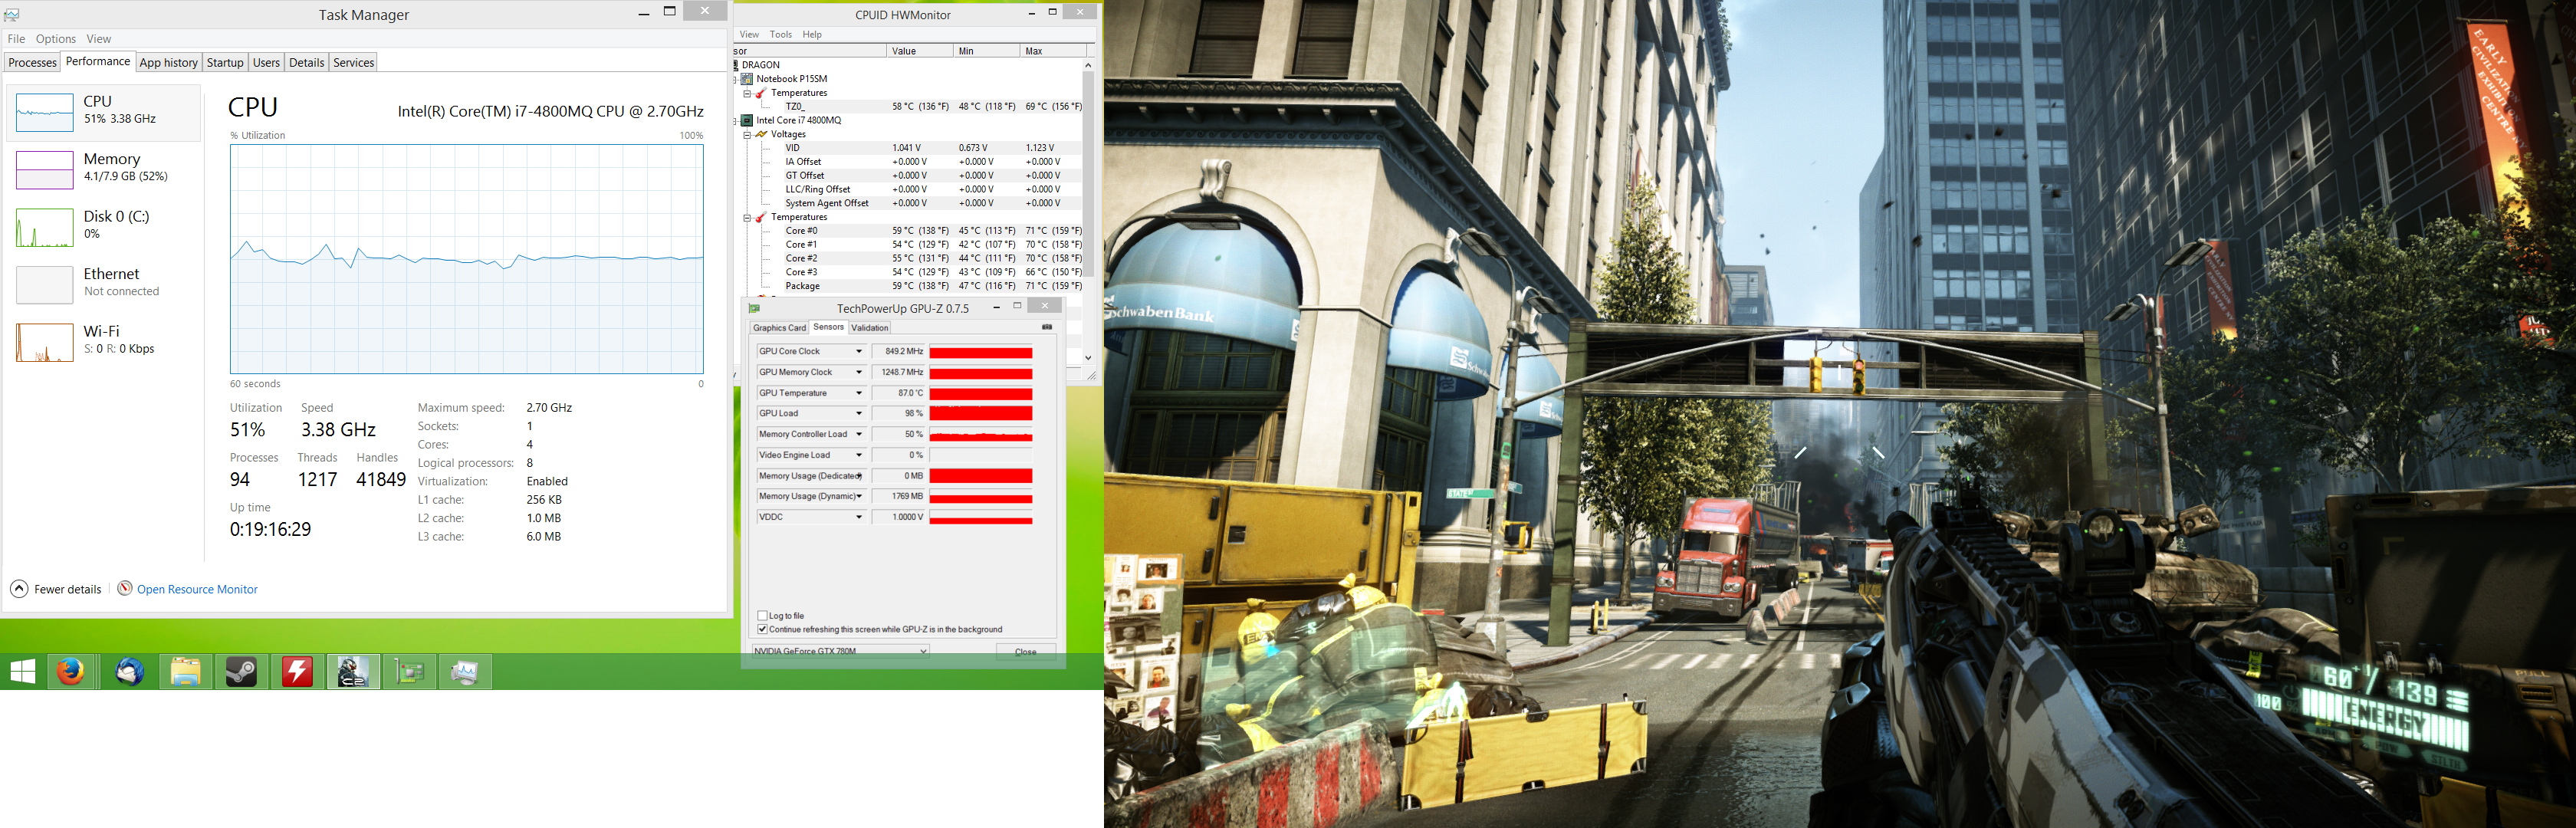Image resolution: width=2576 pixels, height=828 pixels.
Task: Click the CPU utilization graph area
Action: click(467, 259)
